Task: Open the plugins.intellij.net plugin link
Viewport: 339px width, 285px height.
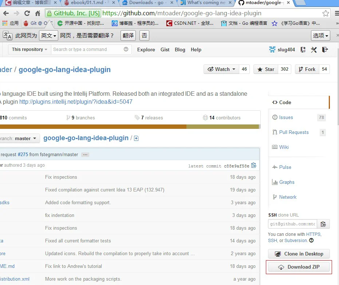Action: pos(76,102)
